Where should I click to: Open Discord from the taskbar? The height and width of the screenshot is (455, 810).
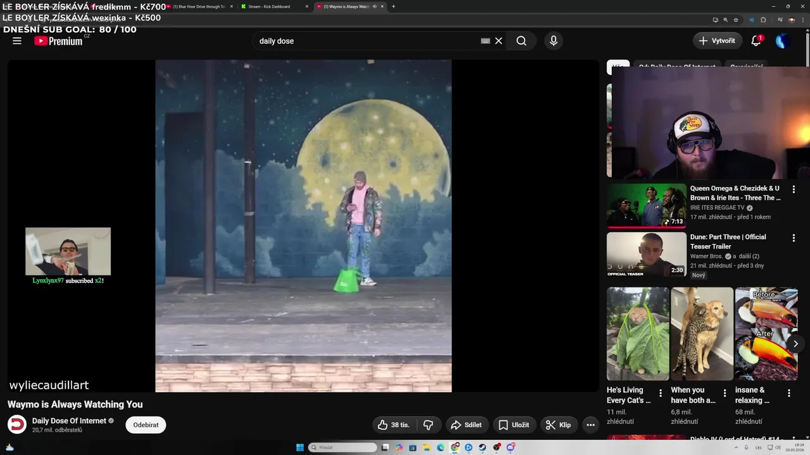coord(511,447)
